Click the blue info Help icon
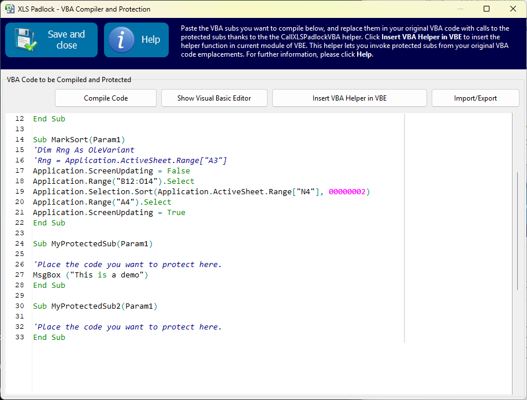The height and width of the screenshot is (400, 527). [122, 40]
